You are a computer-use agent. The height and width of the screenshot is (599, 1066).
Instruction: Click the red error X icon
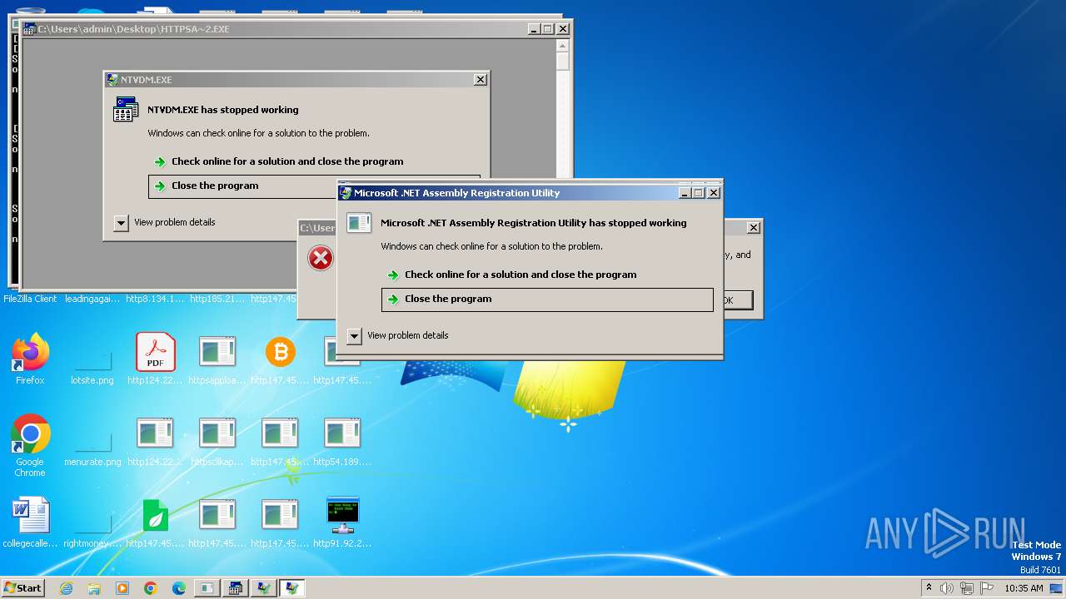(321, 258)
